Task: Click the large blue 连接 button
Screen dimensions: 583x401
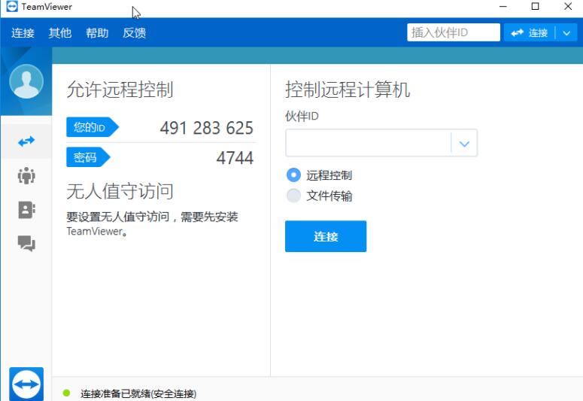Action: (x=326, y=236)
